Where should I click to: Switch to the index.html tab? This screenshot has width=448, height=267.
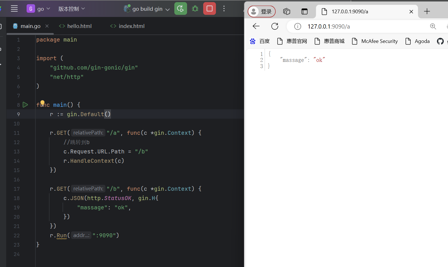(127, 26)
